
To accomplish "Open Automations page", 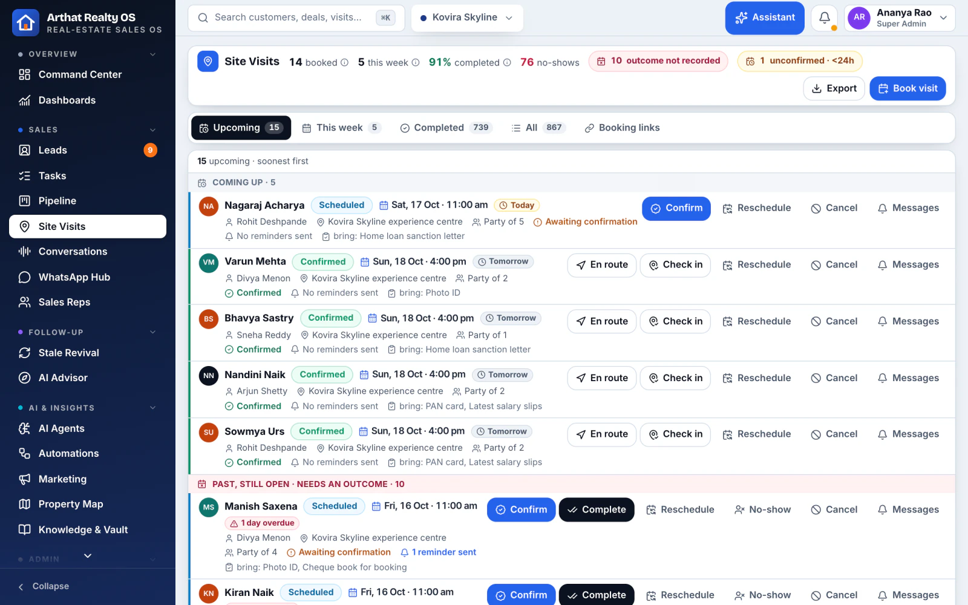I will (x=88, y=453).
